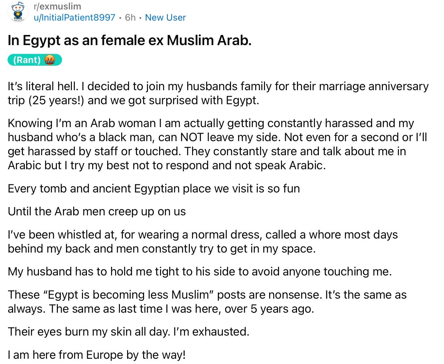Click the line "Their eyes burn my skin all day"
Viewport: 444px width, 364px height.
tap(128, 332)
